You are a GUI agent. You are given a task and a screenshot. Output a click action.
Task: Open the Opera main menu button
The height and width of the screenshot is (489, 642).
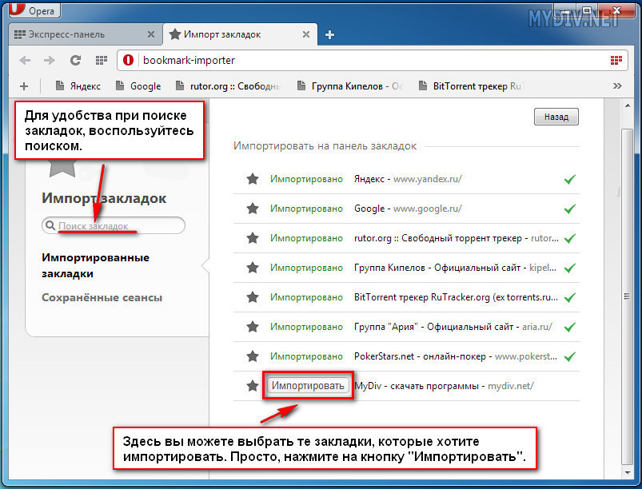(x=34, y=10)
